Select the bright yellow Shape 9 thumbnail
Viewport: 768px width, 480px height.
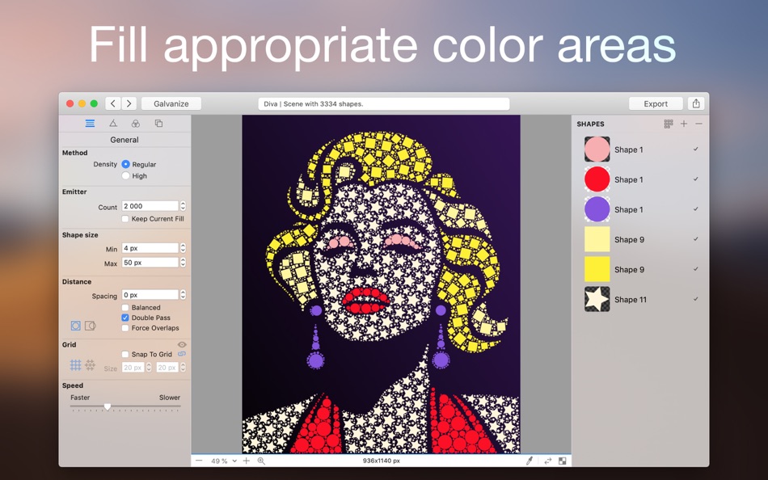tap(597, 269)
